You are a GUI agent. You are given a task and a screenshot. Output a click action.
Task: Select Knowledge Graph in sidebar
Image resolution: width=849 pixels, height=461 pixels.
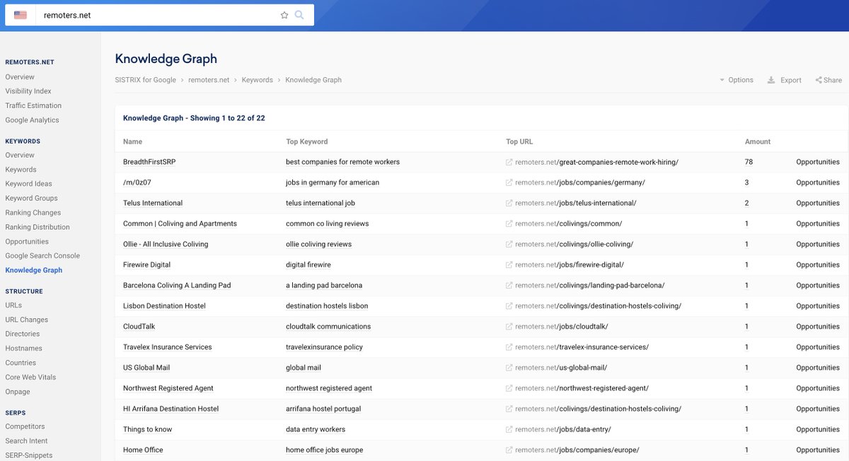34,270
